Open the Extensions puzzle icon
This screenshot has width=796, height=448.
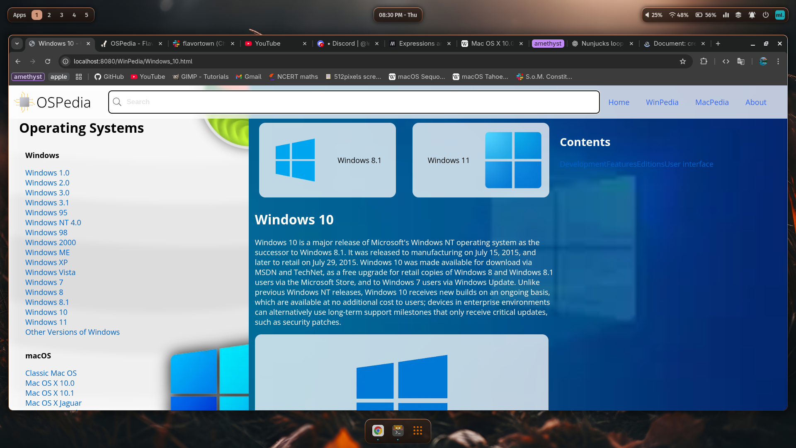click(704, 61)
